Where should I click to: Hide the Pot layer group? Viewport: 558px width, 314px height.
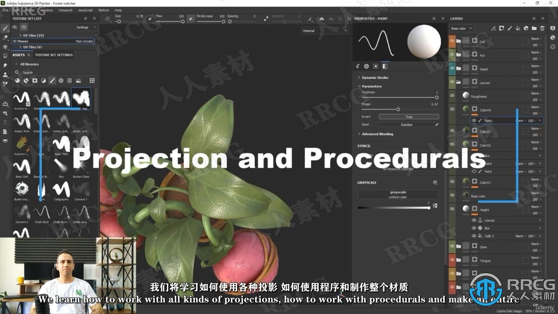coord(452,55)
